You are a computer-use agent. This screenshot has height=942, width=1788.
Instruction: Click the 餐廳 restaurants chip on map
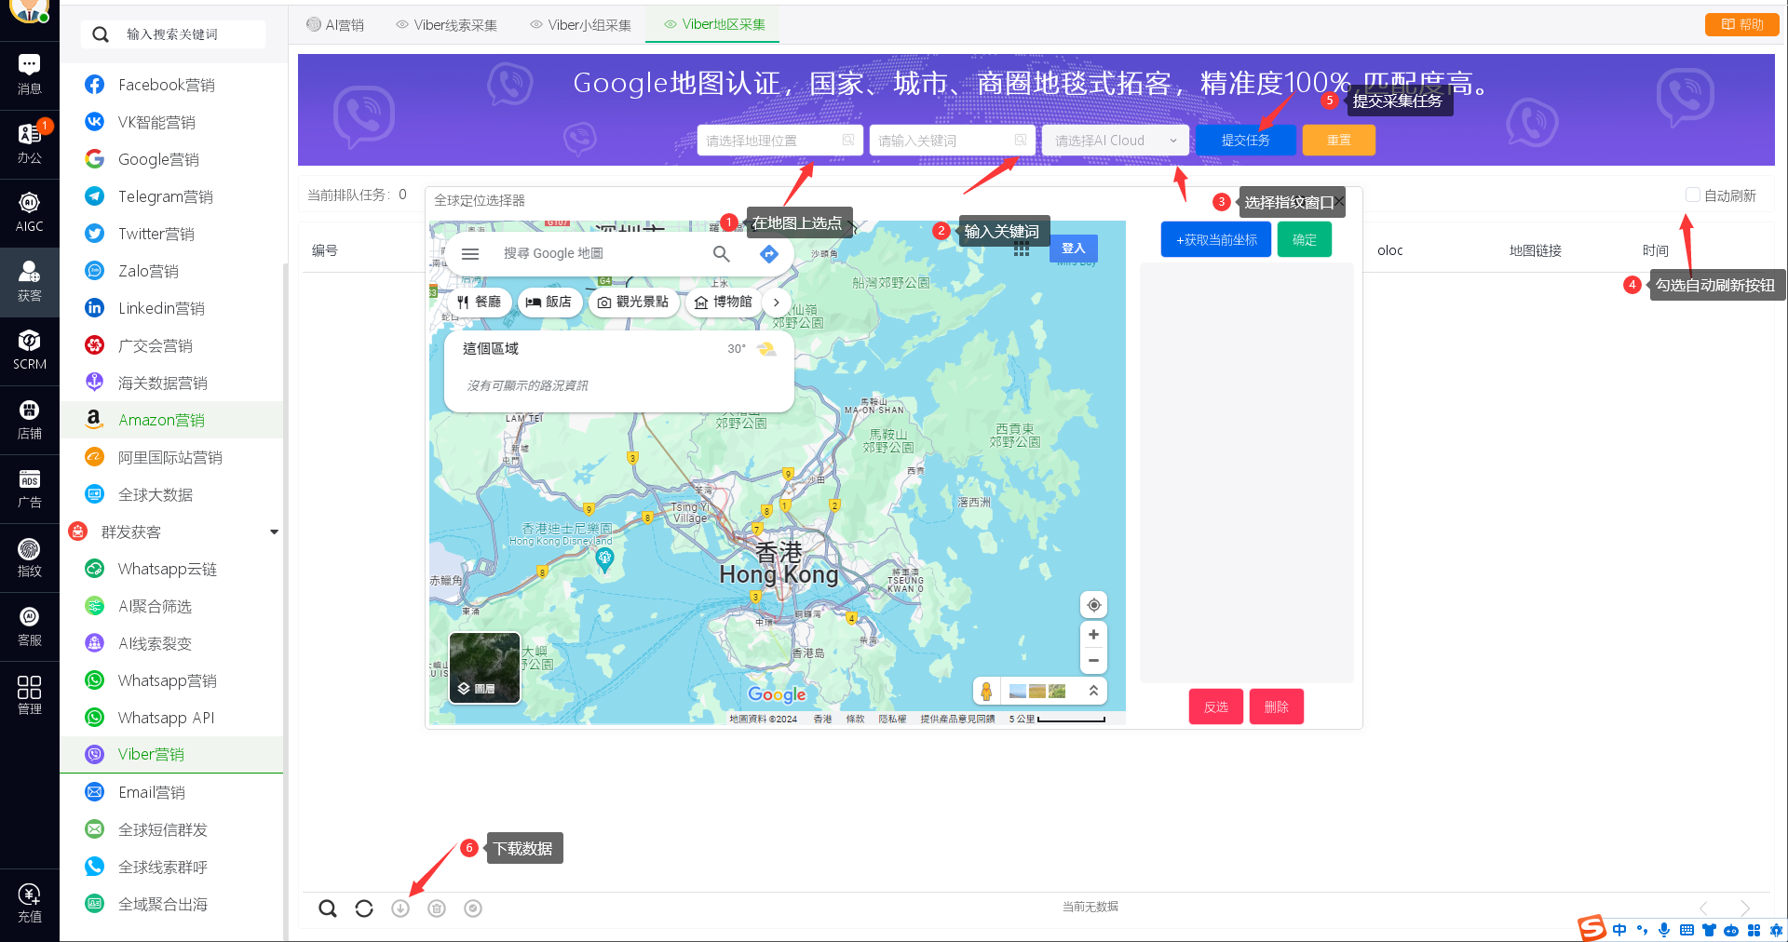480,302
